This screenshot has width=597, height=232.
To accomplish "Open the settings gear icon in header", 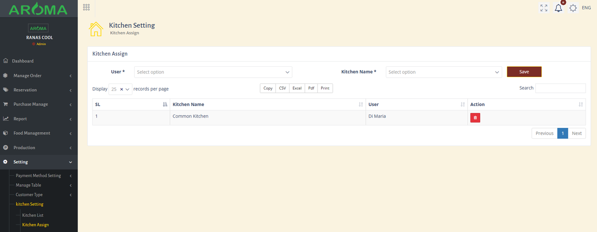I will point(573,8).
